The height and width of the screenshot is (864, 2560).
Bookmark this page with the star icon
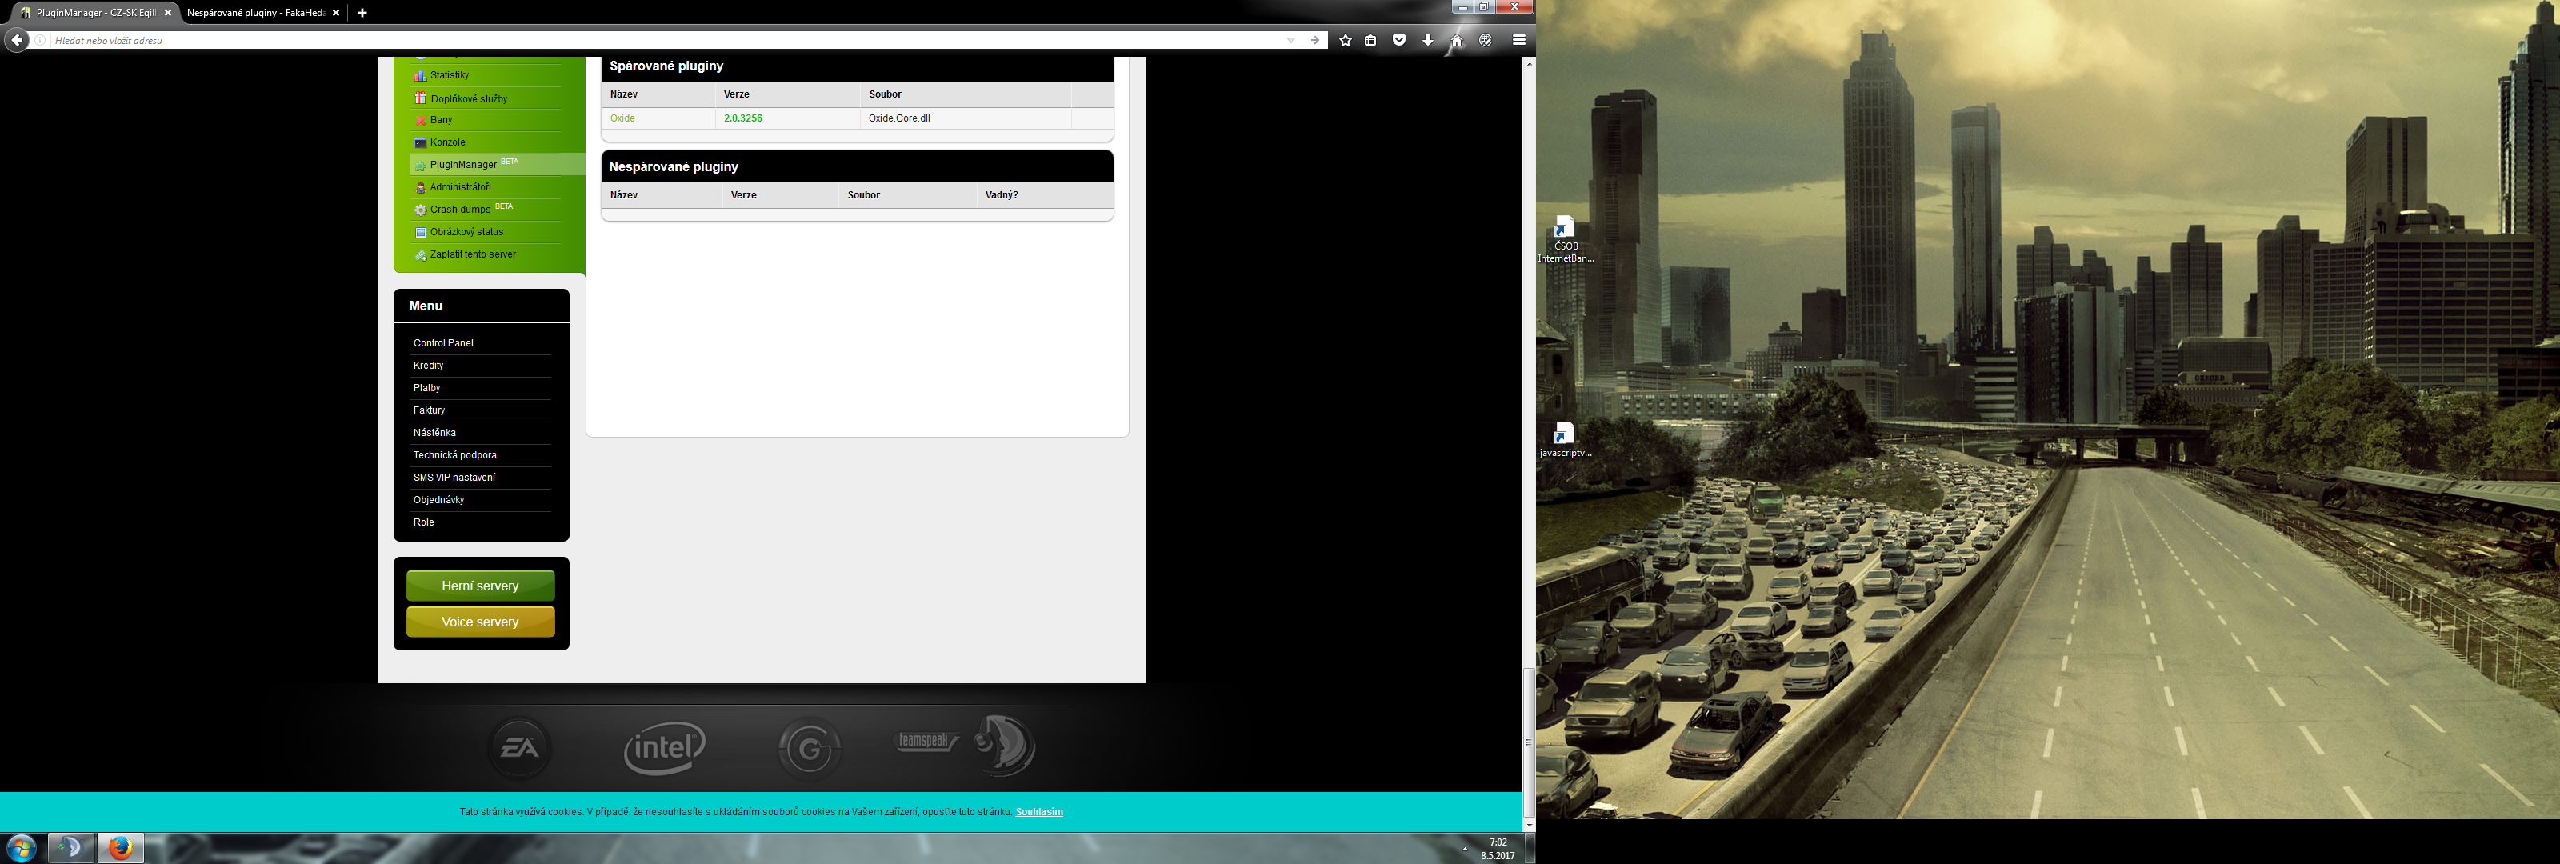pyautogui.click(x=1345, y=41)
